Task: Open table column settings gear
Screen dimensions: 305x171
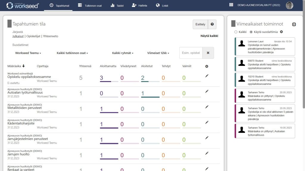Action: pyautogui.click(x=207, y=66)
